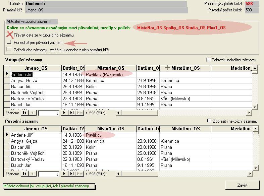Select Balcar Jiří name in Původní záznamy
Image resolution: width=264 pixels, height=196 pixels.
21,147
